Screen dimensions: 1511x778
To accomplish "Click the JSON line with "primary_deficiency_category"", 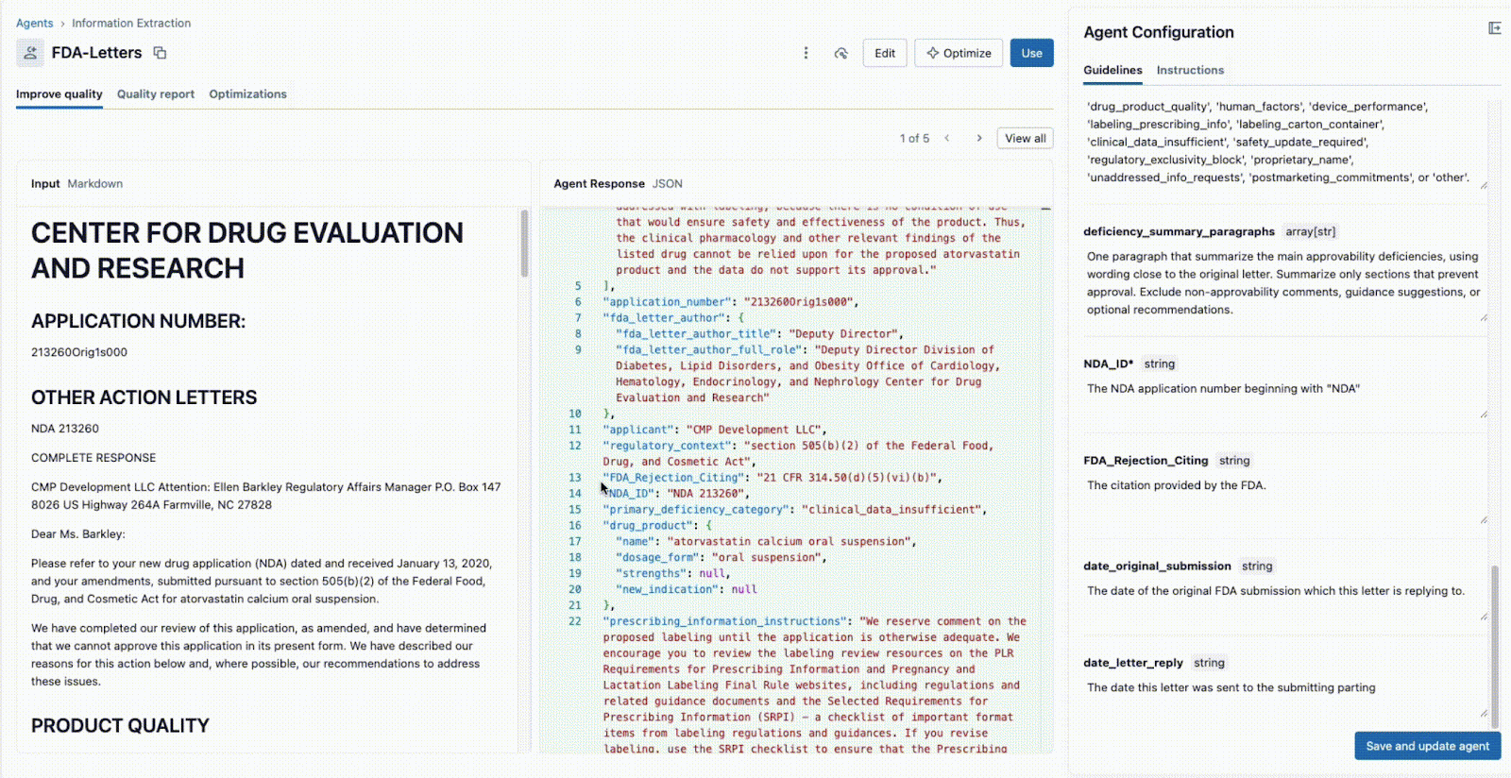I will pyautogui.click(x=795, y=510).
